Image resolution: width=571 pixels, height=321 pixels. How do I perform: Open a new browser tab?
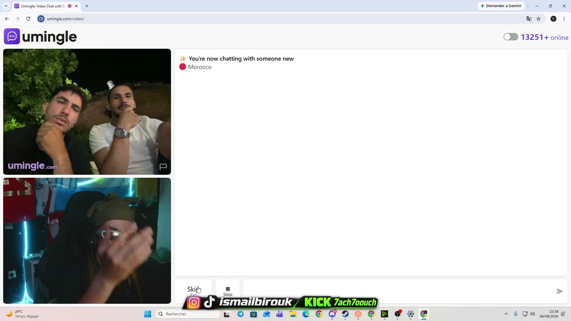87,6
